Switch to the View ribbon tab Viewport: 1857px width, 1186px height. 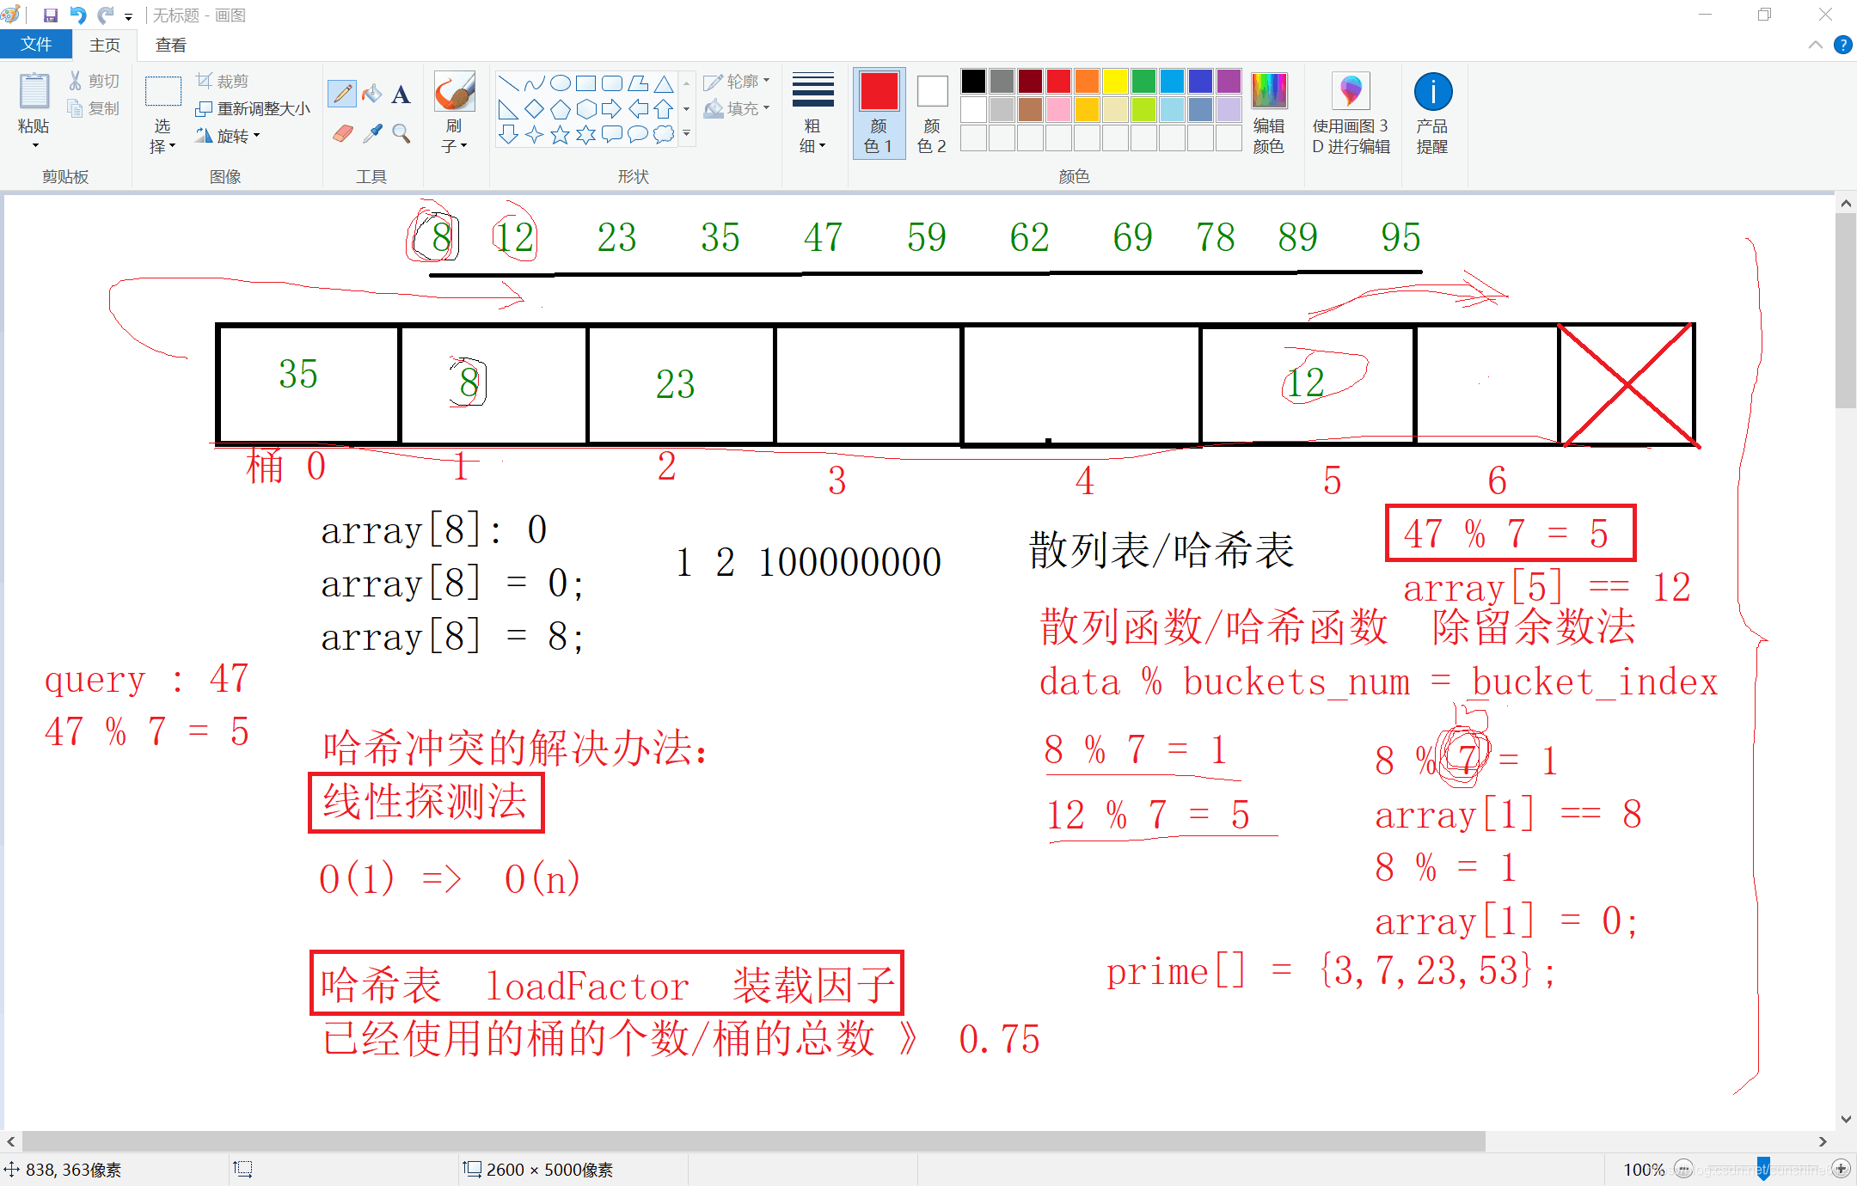[x=170, y=46]
